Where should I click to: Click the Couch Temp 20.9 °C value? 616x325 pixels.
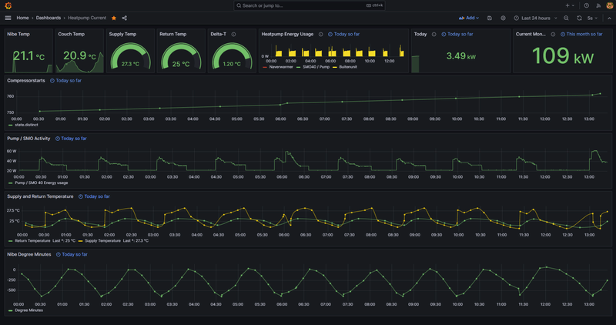click(x=79, y=55)
